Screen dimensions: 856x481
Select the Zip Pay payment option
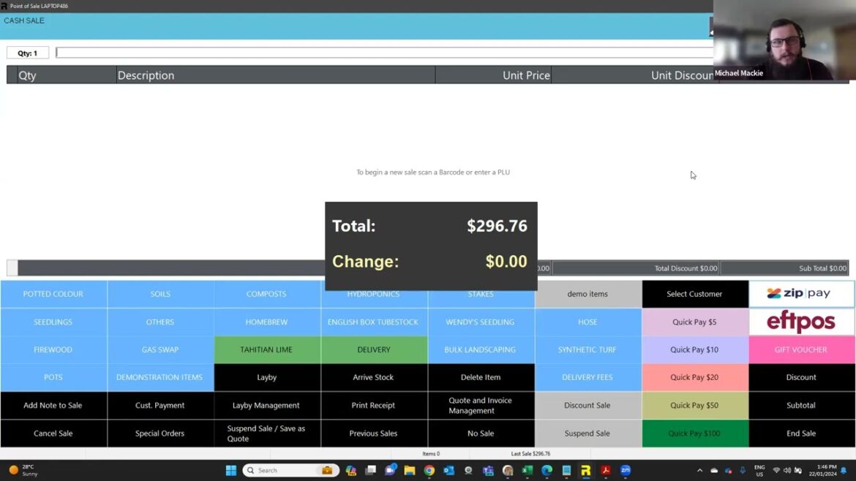click(x=800, y=293)
